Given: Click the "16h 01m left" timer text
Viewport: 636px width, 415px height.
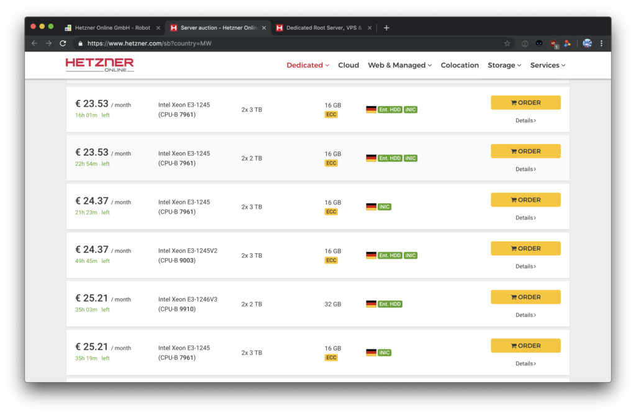Looking at the screenshot, I should tap(93, 115).
